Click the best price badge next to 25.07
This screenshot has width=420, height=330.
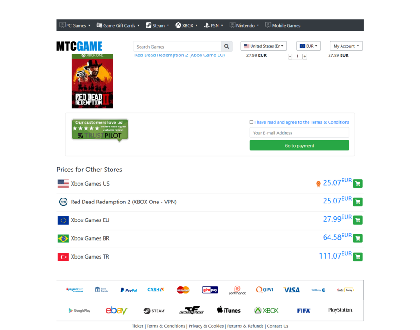(318, 184)
